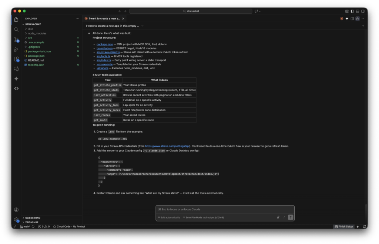Open the Strava settings API URL

coord(167,146)
